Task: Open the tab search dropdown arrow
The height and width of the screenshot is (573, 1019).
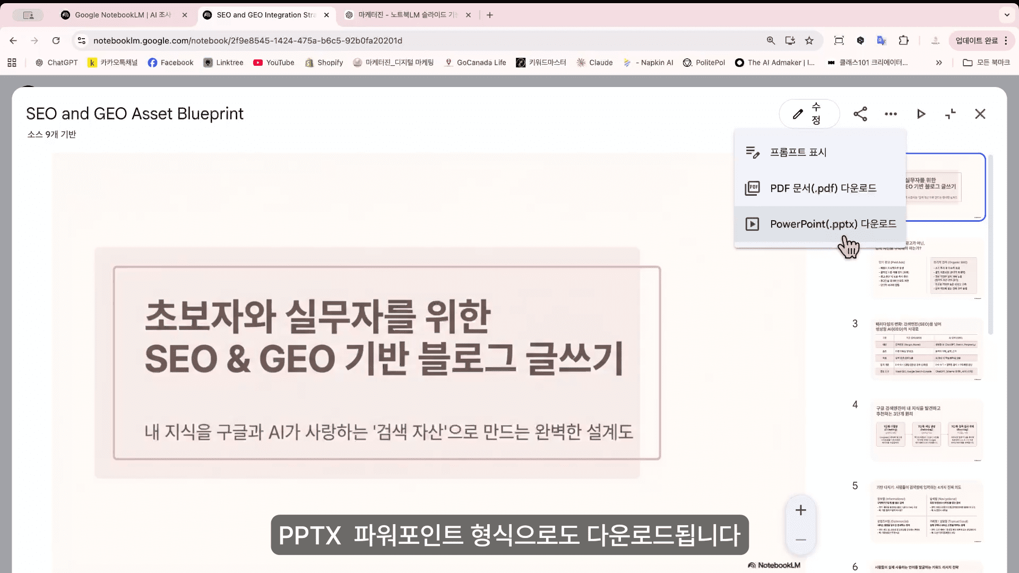Action: 1007,15
